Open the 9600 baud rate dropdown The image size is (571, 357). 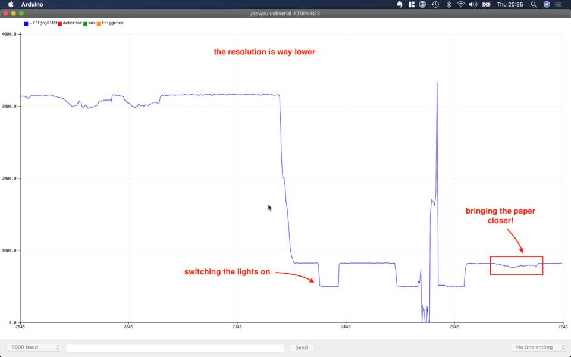[33, 347]
